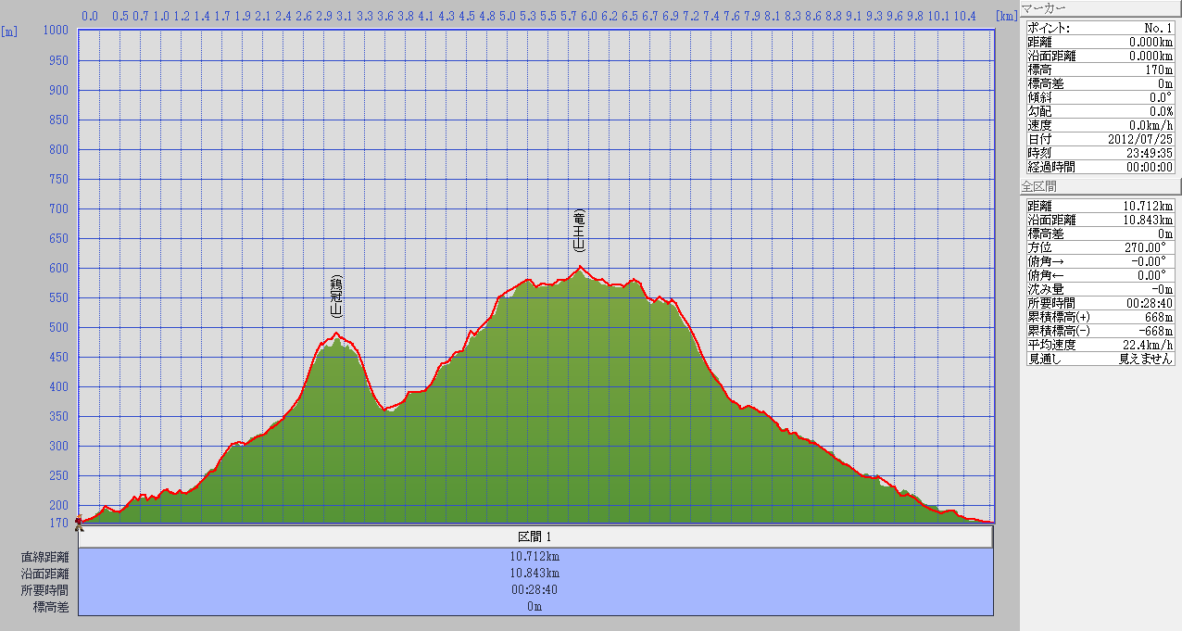Click the 見通し 見えません row
The image size is (1182, 631).
click(1100, 359)
